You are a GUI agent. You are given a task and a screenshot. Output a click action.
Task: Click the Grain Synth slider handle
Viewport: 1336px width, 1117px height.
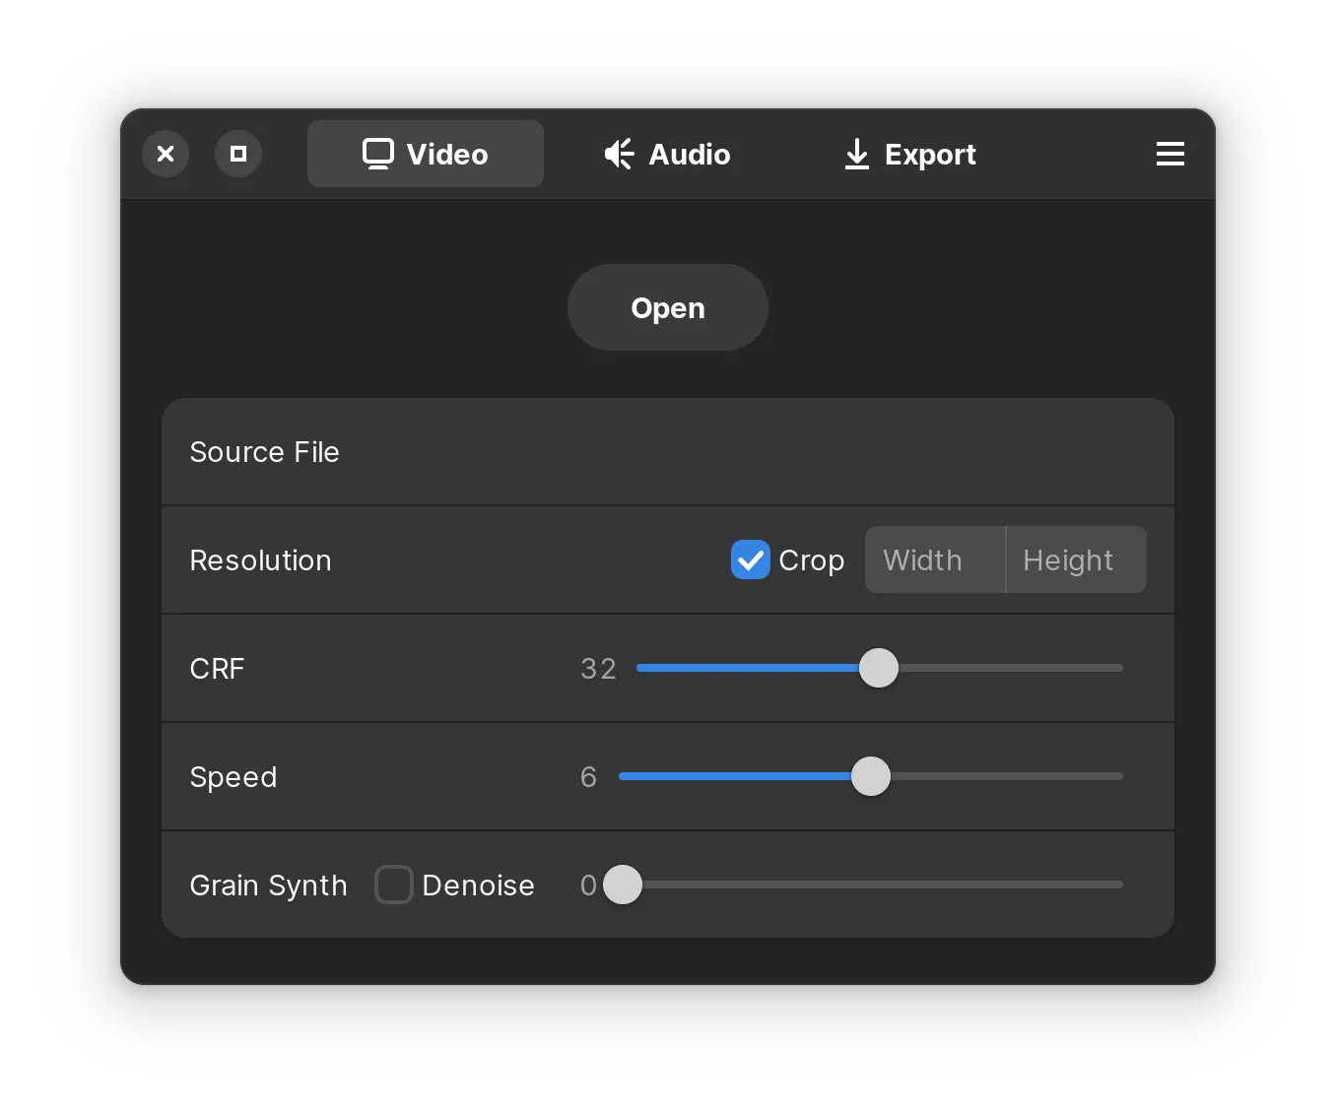(x=623, y=885)
